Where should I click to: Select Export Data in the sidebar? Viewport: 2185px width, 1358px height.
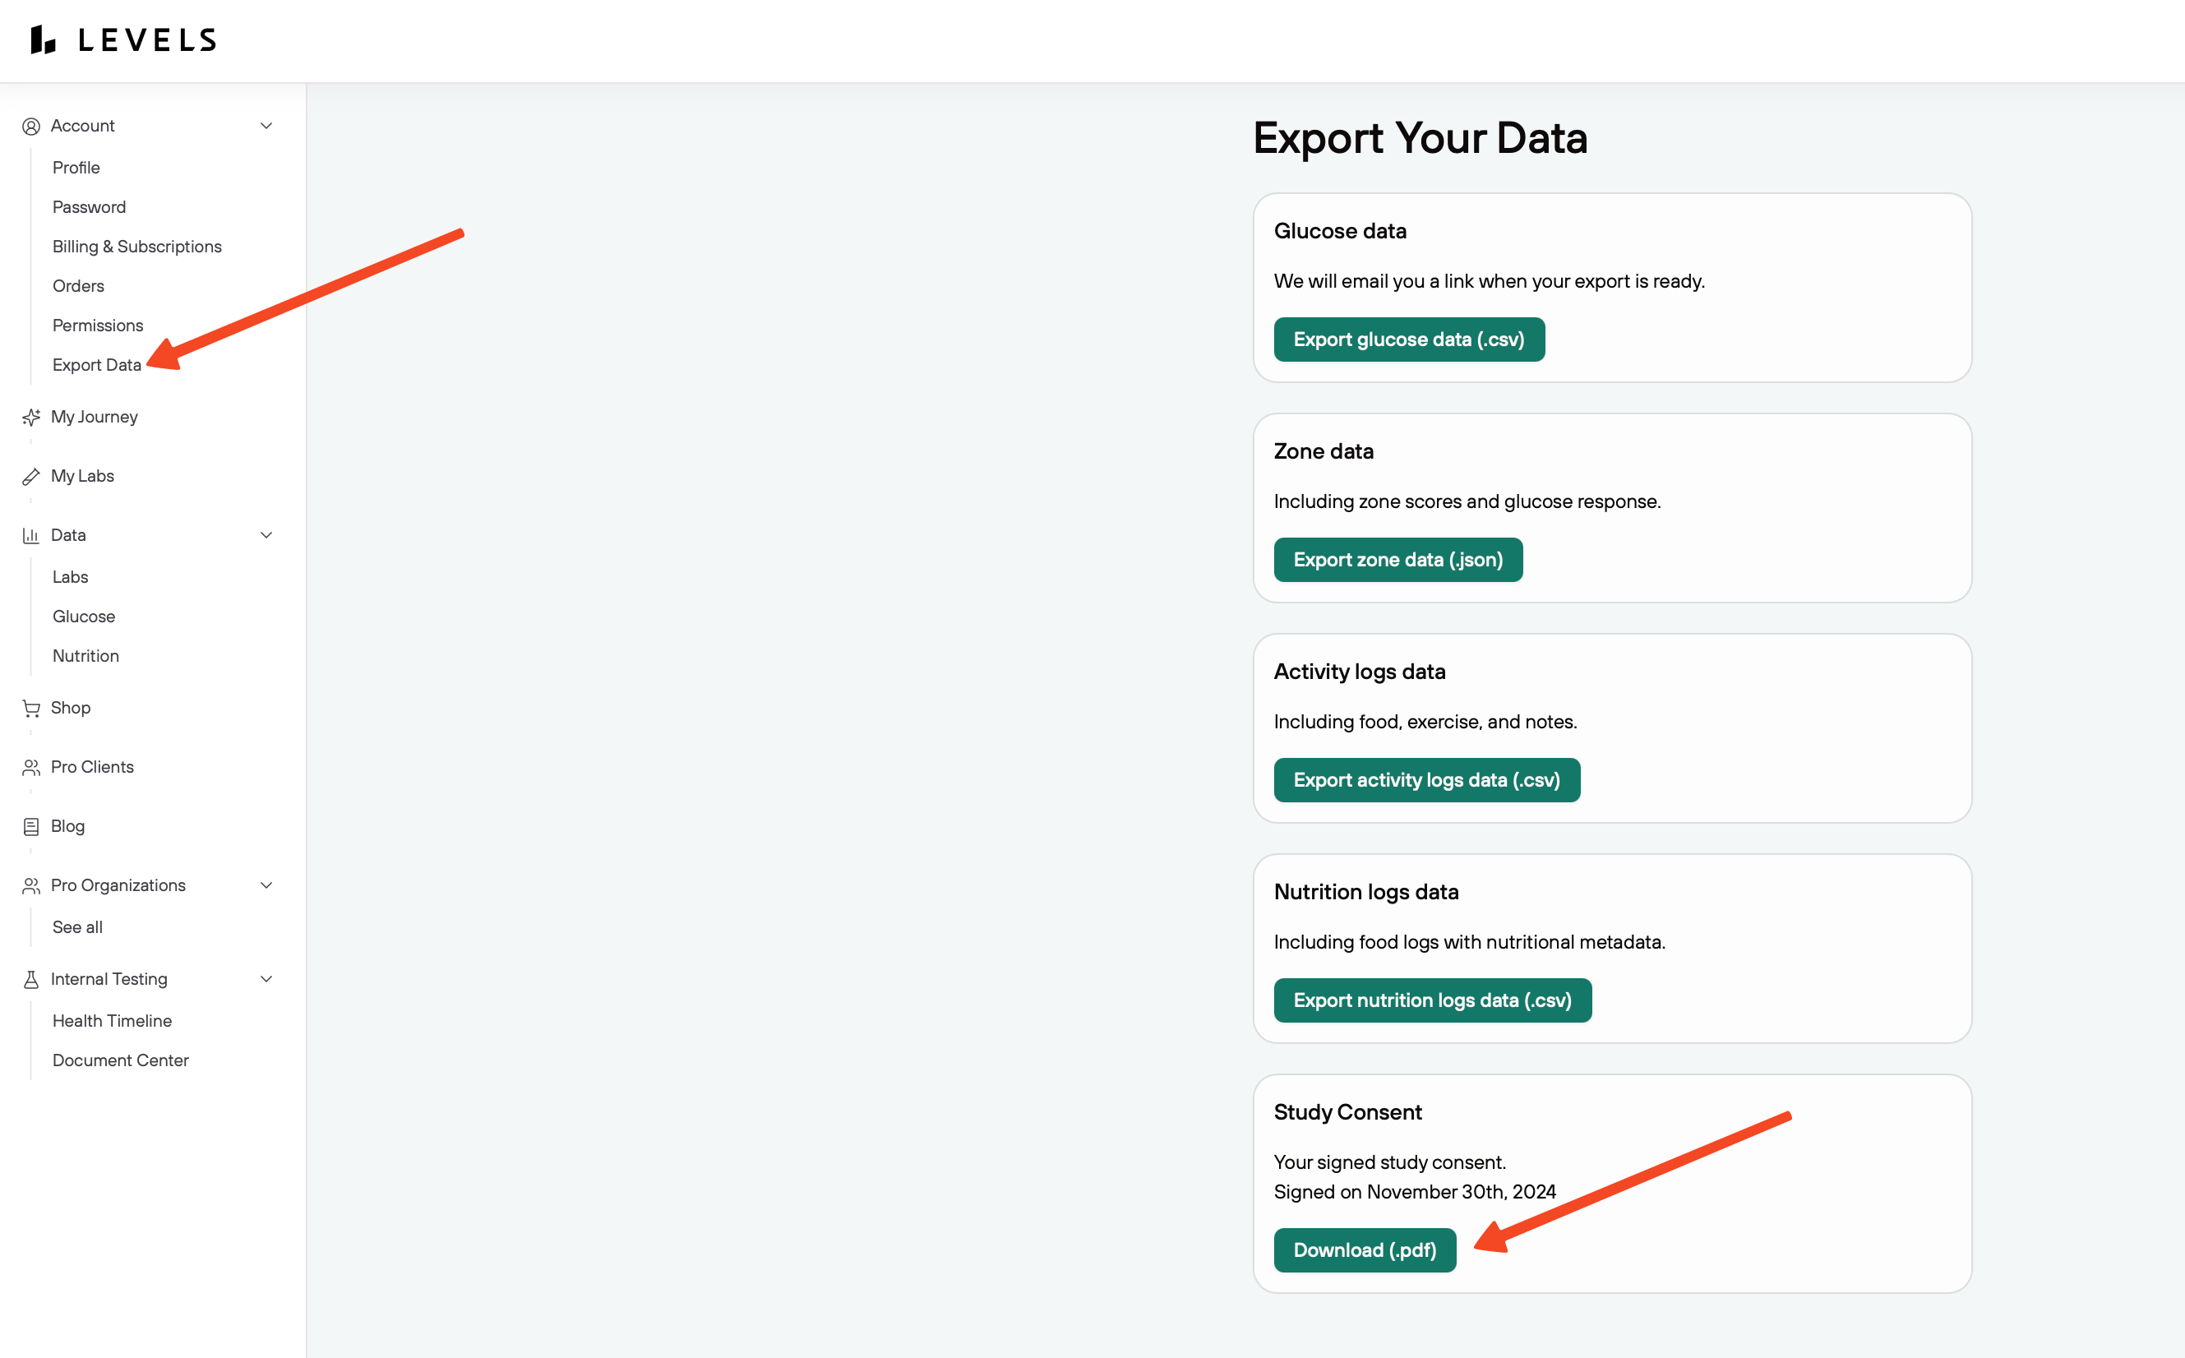[97, 366]
